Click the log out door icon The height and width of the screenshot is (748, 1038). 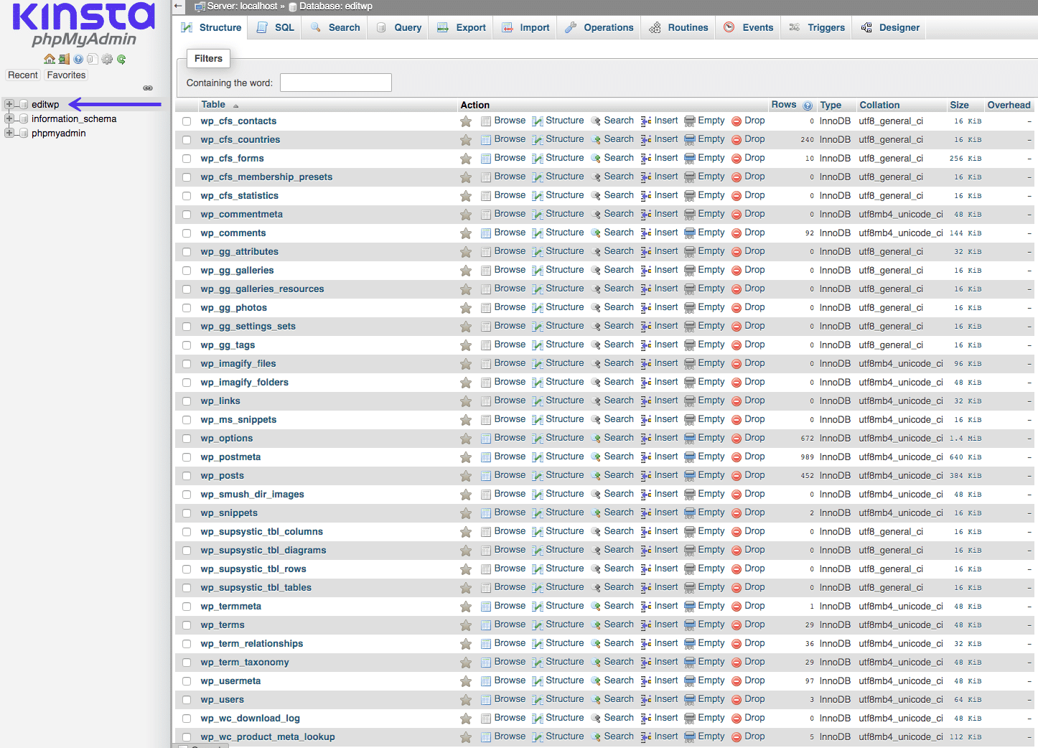pos(64,59)
